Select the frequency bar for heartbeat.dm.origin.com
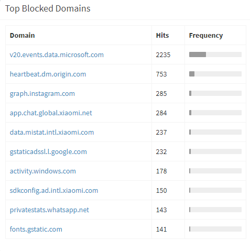Viewport: 250px width, 251px height. tap(215, 74)
